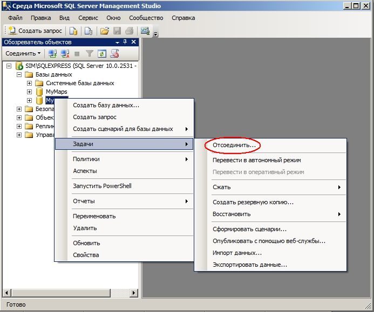Open the Политики submenu

pyautogui.click(x=124, y=159)
